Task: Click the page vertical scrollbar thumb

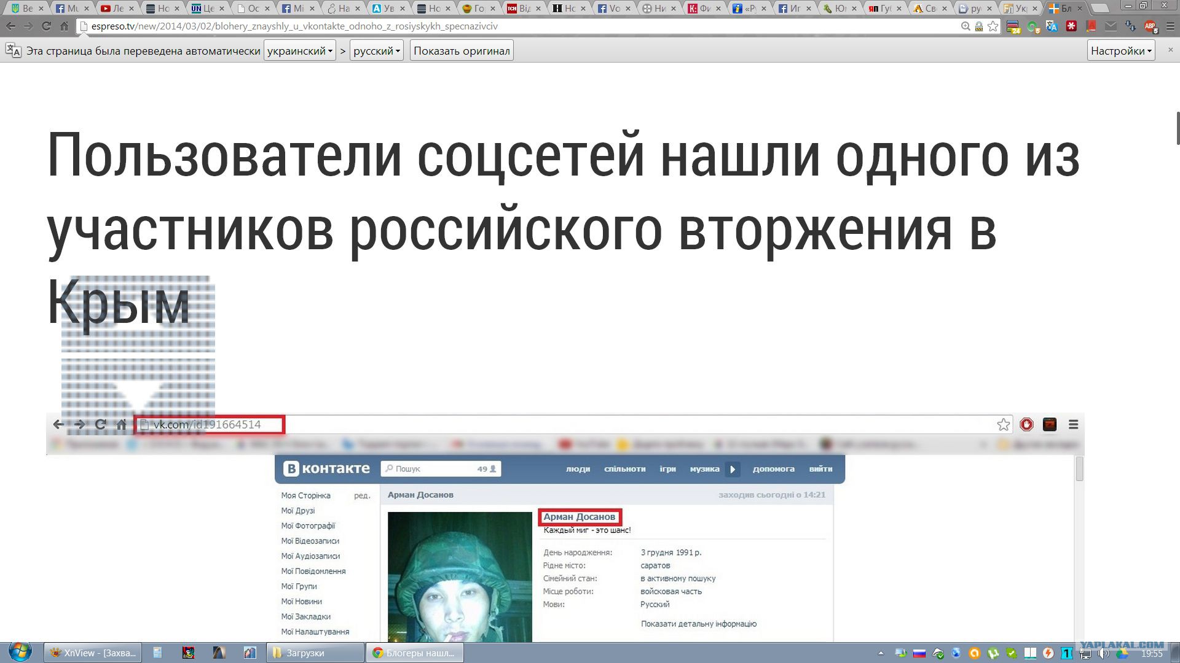Action: pyautogui.click(x=1177, y=128)
